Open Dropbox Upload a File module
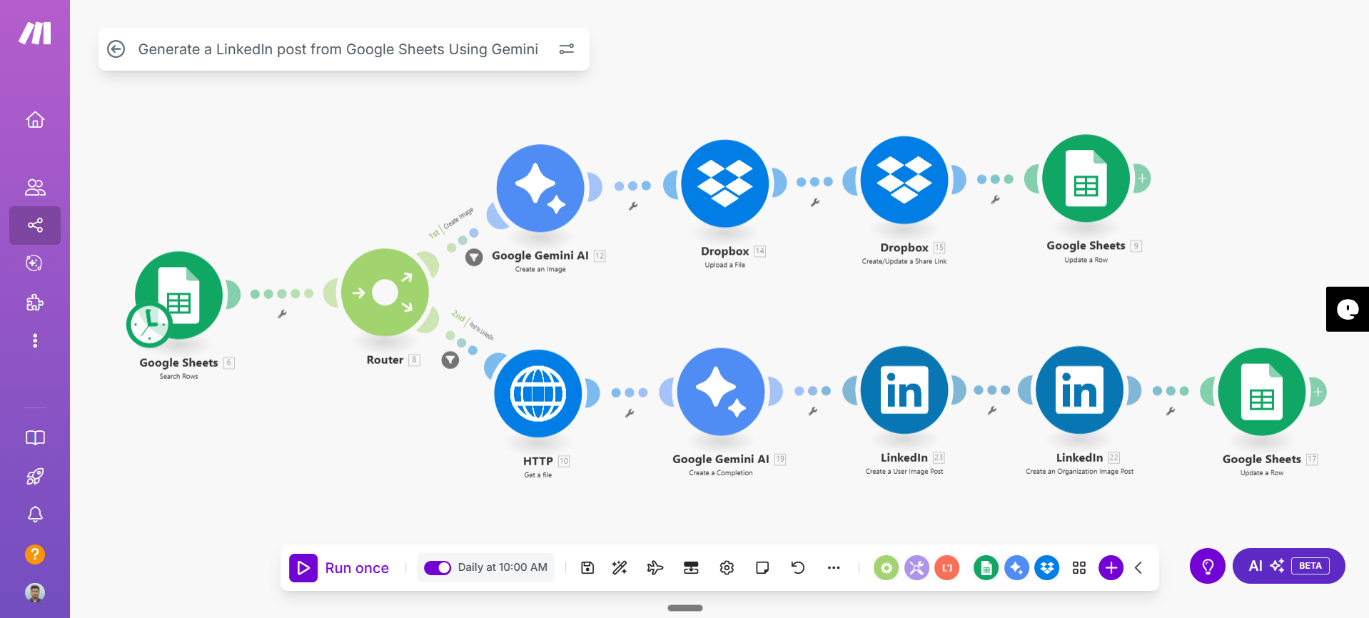1369x618 pixels. coord(725,183)
